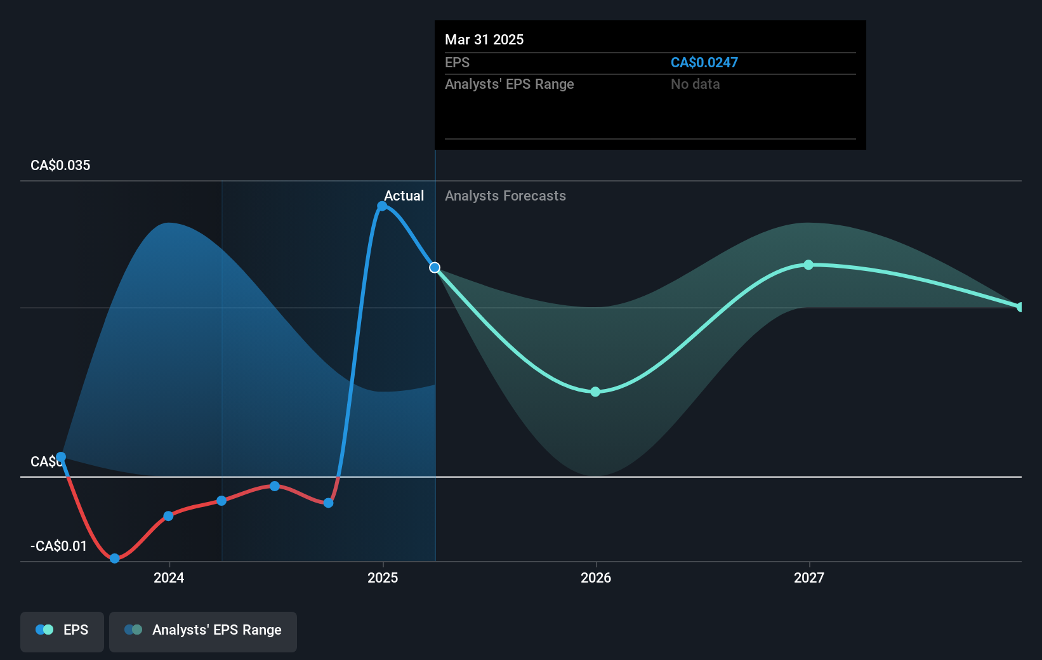
Task: Select the lowest red EPS data point
Action: coord(114,558)
